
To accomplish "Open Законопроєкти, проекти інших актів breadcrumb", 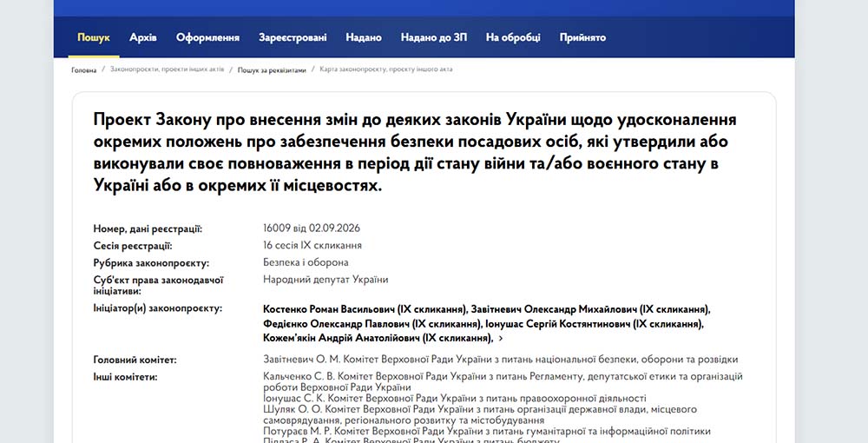I will (x=168, y=69).
